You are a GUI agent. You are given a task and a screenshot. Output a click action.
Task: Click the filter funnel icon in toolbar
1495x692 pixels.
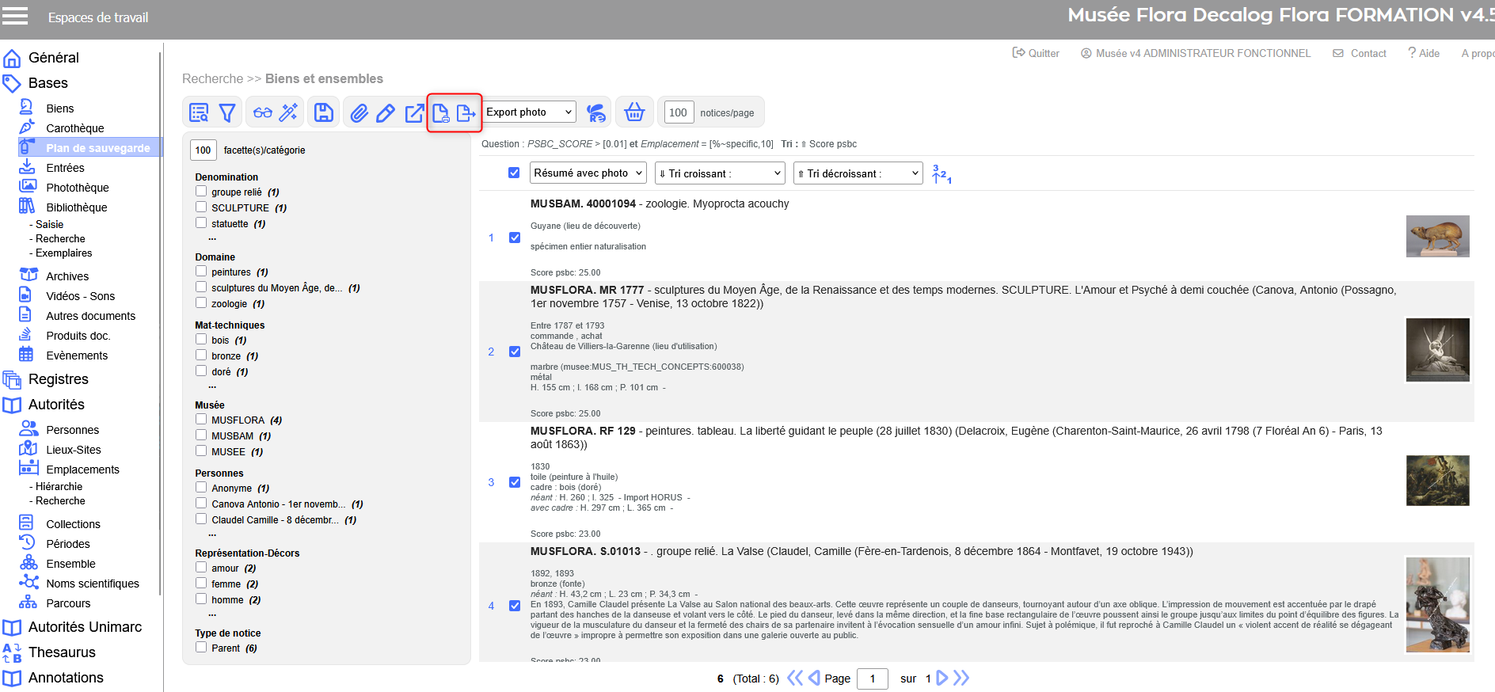tap(227, 113)
